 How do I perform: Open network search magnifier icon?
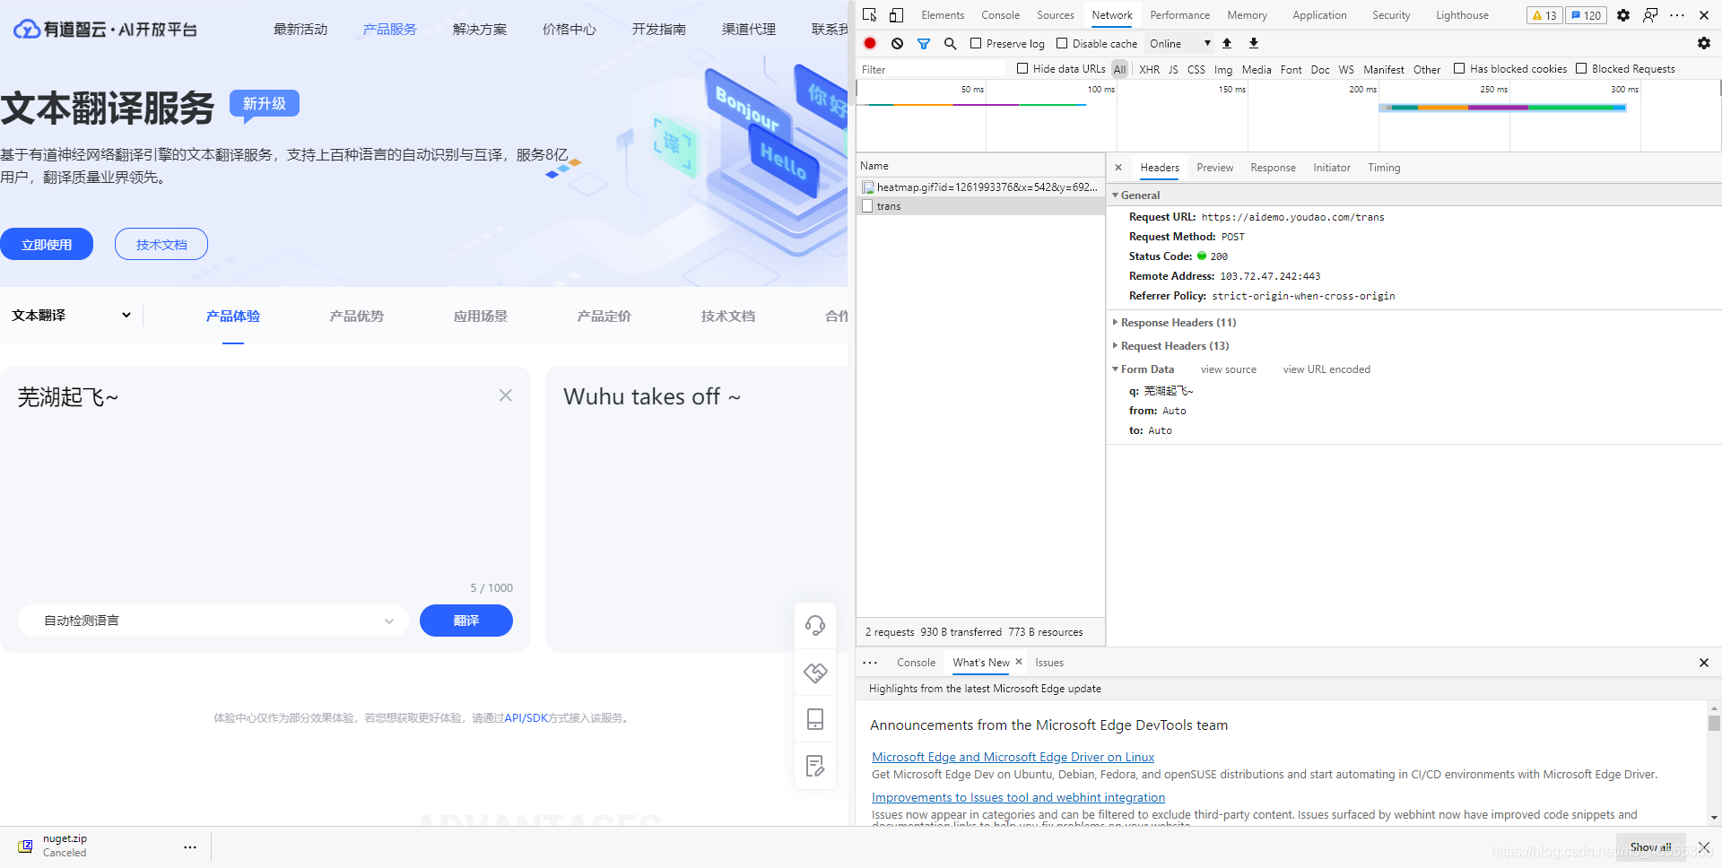click(x=951, y=43)
